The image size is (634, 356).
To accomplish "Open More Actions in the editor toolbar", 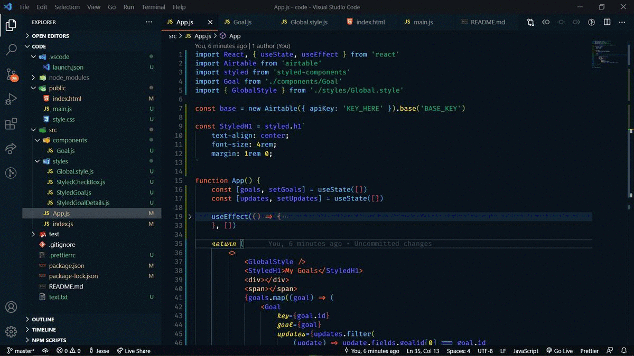I will coord(622,22).
